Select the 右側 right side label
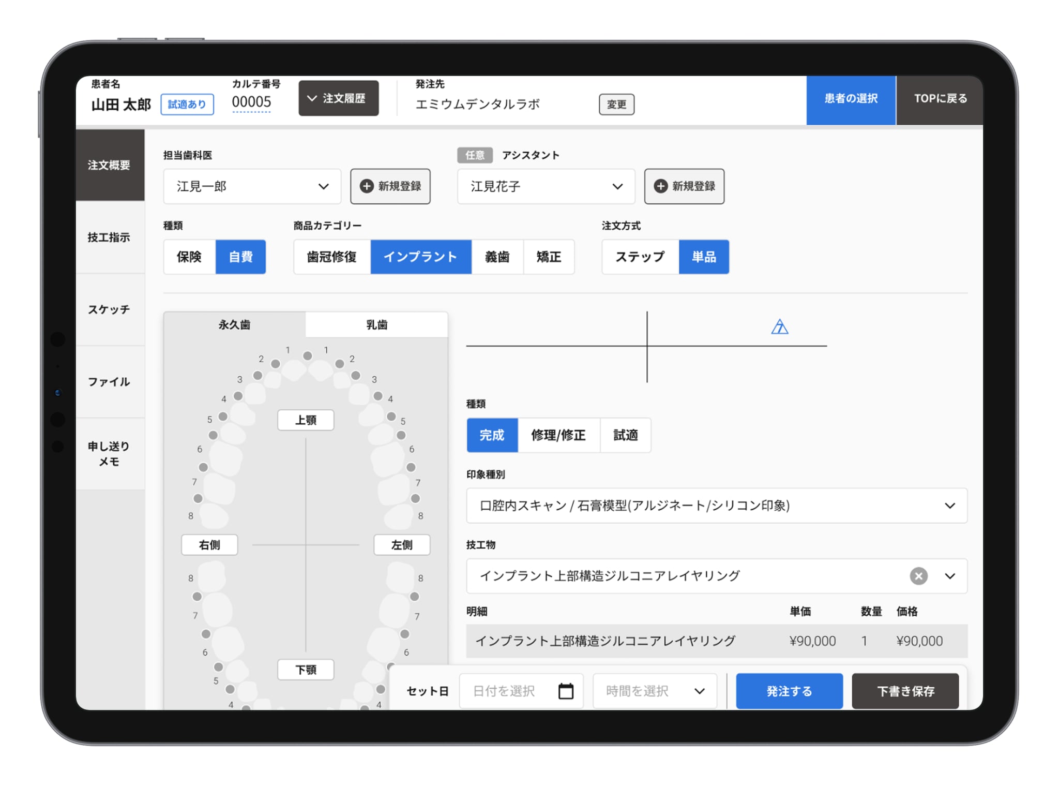 click(209, 545)
